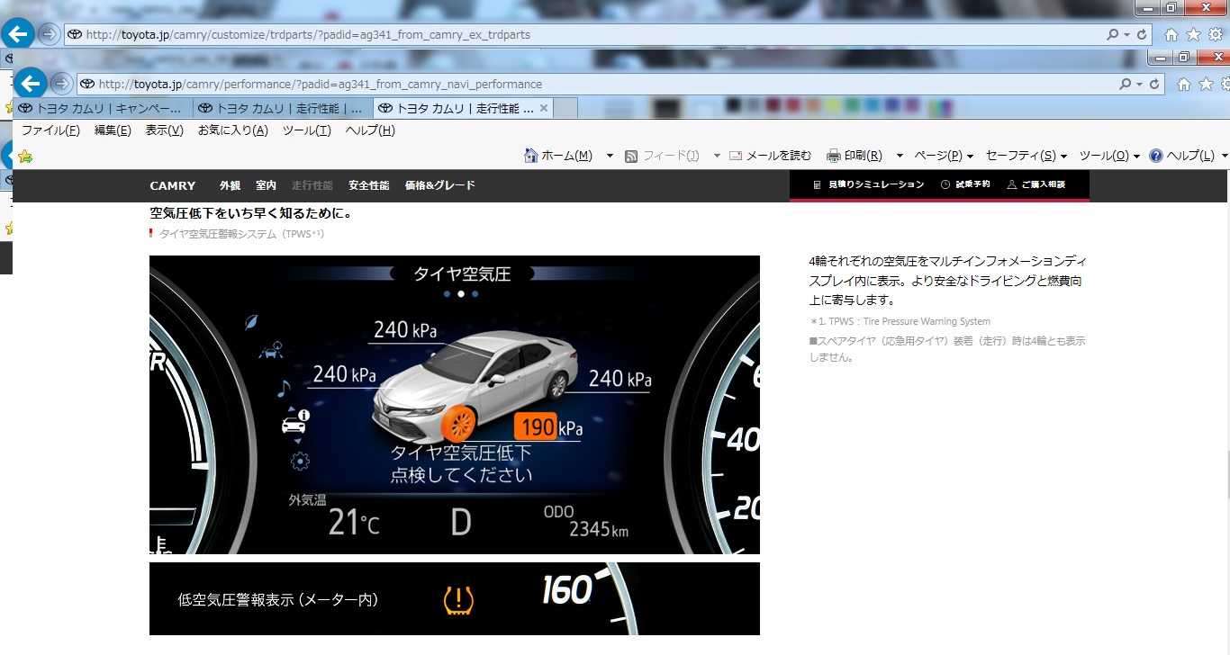Click the 試乗予約 button
The height and width of the screenshot is (655, 1230).
[x=965, y=184]
